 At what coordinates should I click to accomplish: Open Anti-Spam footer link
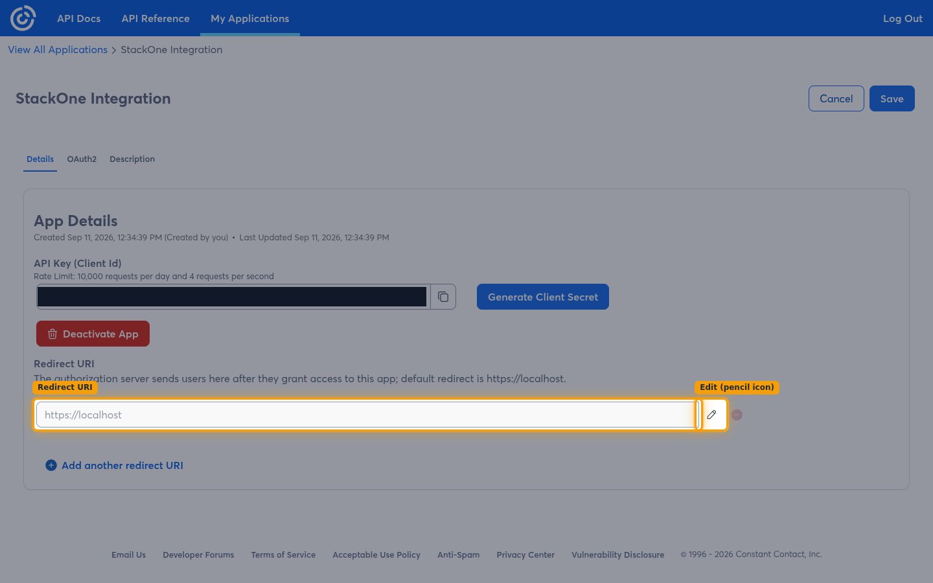[459, 554]
